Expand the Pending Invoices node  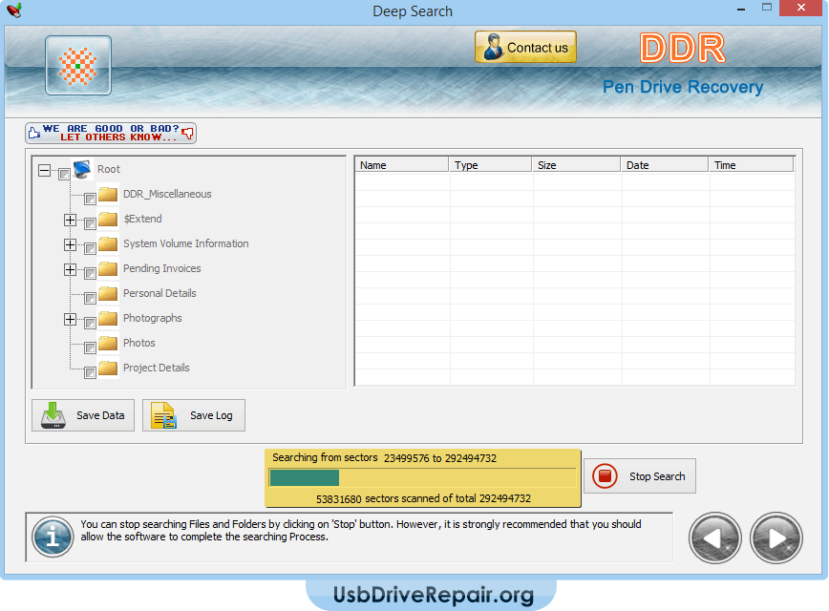coord(70,269)
